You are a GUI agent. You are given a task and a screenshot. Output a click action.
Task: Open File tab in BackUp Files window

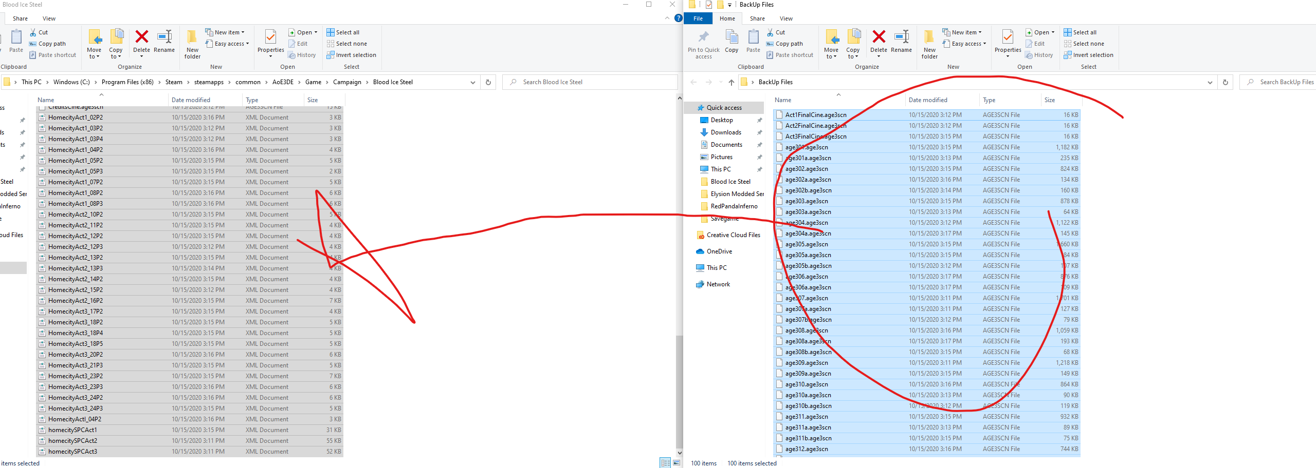point(698,18)
